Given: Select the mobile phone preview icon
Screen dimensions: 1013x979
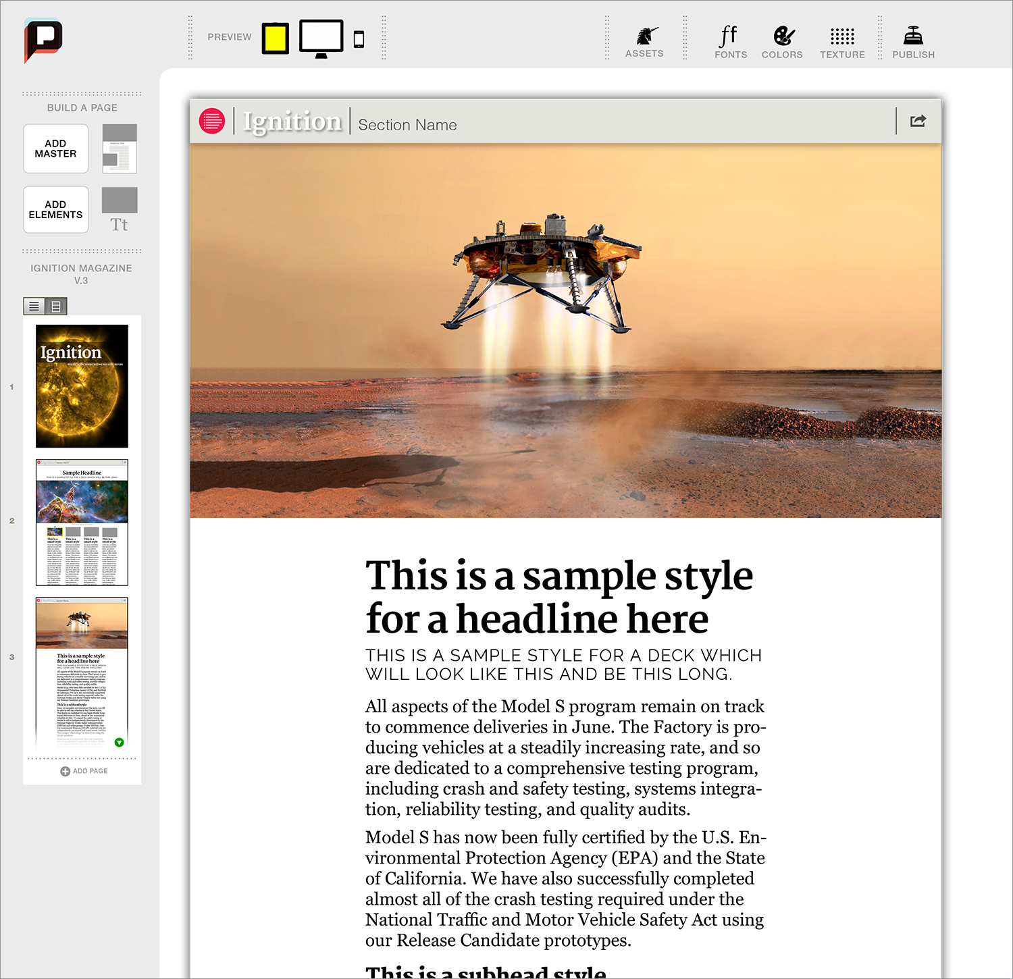Looking at the screenshot, I should pos(359,39).
